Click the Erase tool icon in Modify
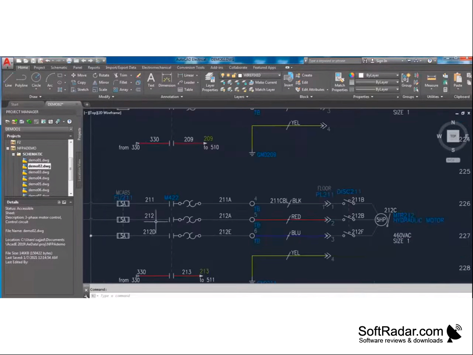The height and width of the screenshot is (355, 473). [x=138, y=75]
